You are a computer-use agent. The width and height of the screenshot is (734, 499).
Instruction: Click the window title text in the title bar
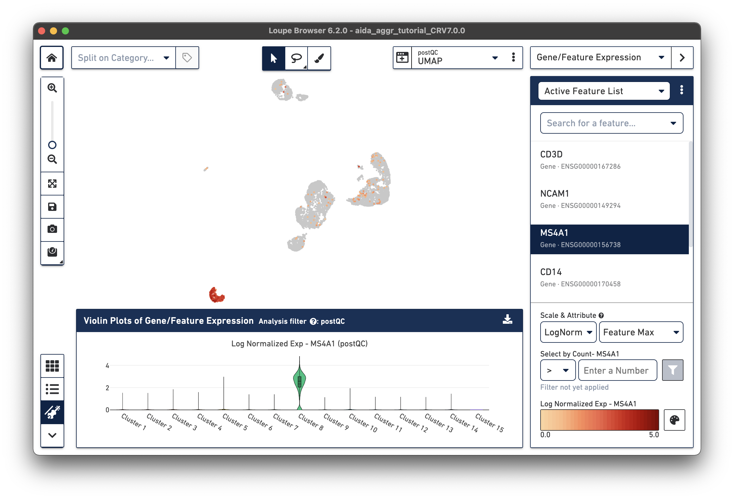pos(366,31)
